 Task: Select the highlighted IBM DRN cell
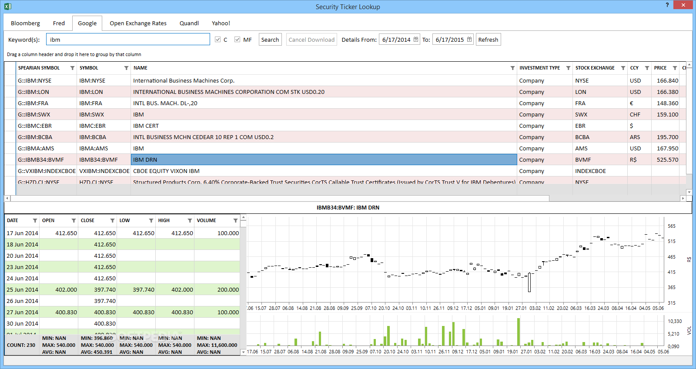(324, 160)
